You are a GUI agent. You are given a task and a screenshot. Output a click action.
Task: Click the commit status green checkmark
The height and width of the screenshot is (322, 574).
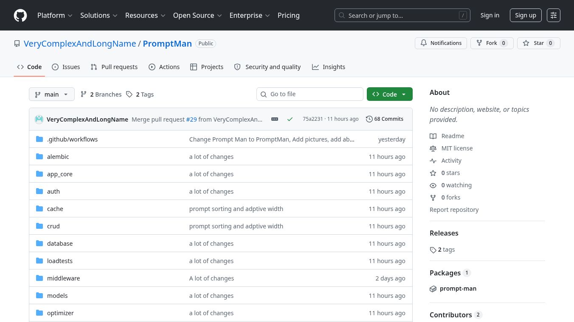[x=290, y=119]
